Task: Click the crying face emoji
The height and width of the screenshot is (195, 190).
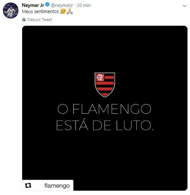Action: (63, 11)
